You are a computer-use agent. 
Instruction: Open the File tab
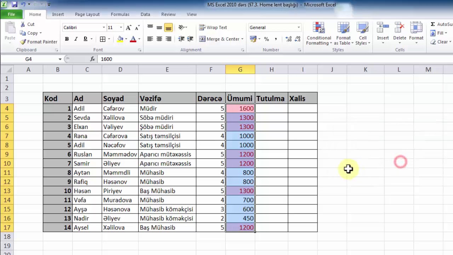11,15
